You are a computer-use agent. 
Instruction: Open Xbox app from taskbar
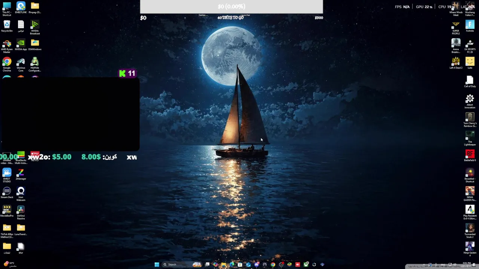(306, 265)
